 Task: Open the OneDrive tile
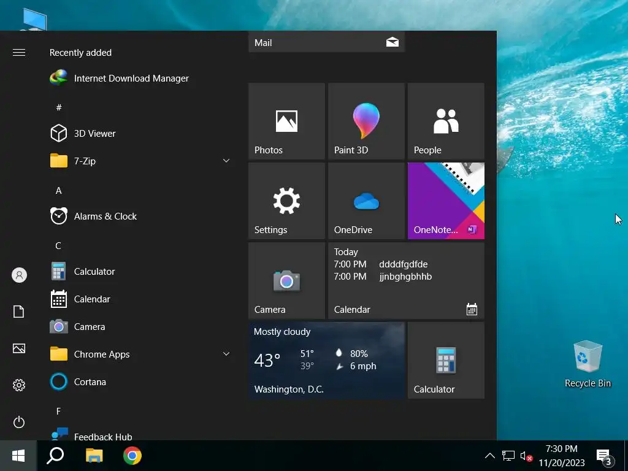click(x=367, y=201)
